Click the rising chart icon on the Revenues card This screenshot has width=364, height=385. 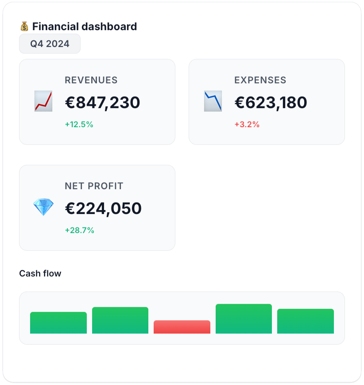coord(43,101)
